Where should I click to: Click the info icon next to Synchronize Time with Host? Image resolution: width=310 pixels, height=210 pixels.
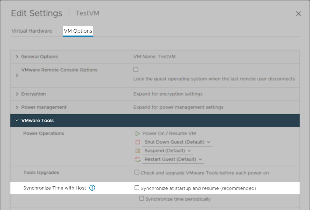[92, 187]
